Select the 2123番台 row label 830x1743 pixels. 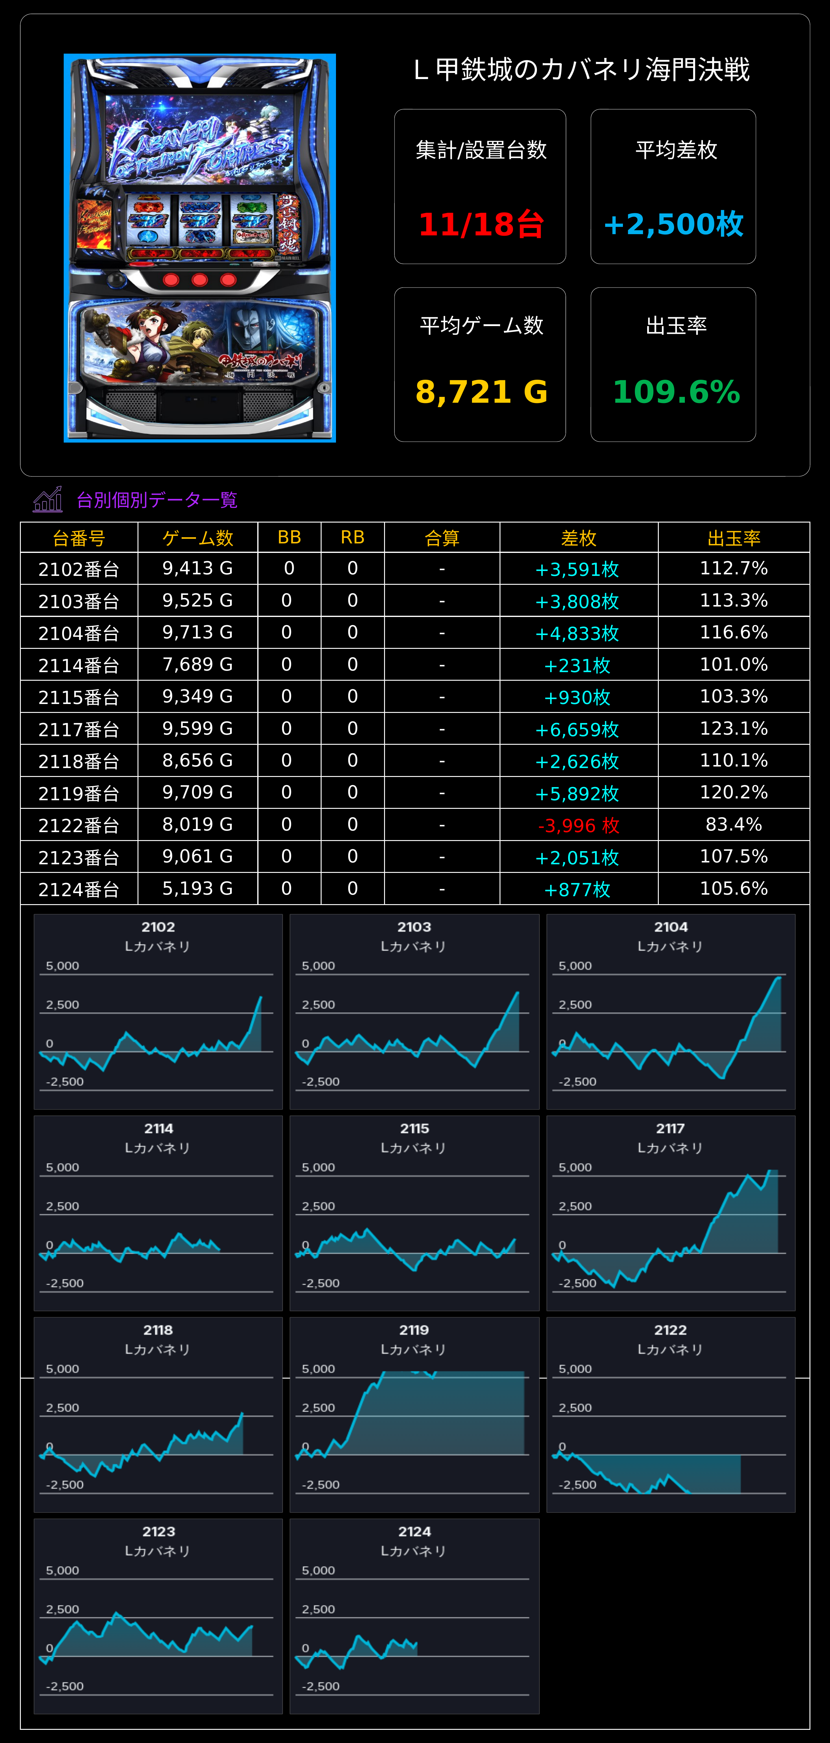point(79,857)
